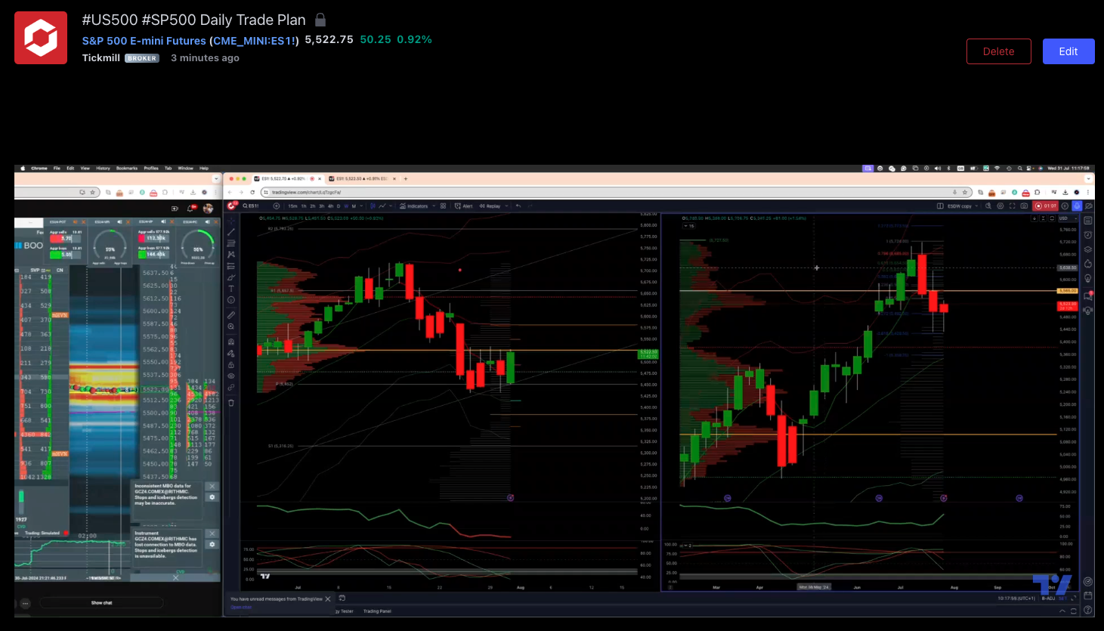
Task: Open the S&P 500 E-mini Futures symbol link
Action: 190,41
